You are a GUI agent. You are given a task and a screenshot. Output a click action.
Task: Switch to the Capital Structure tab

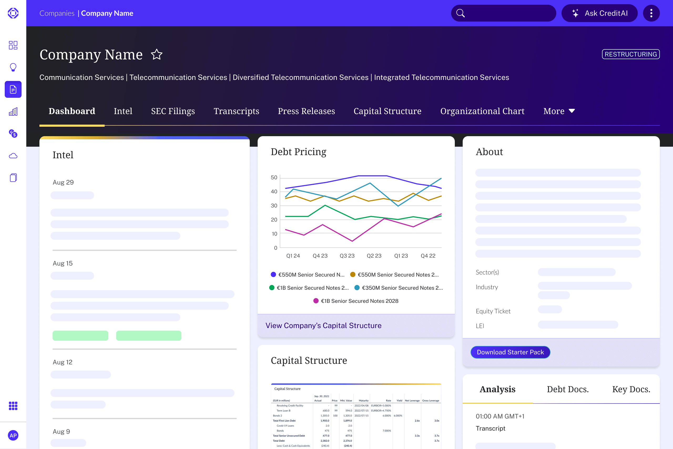(387, 111)
